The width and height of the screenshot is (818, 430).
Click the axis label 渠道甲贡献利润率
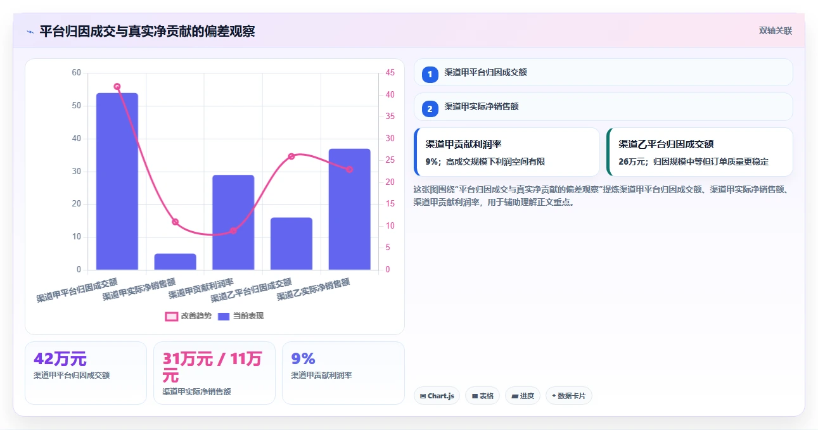tap(201, 288)
